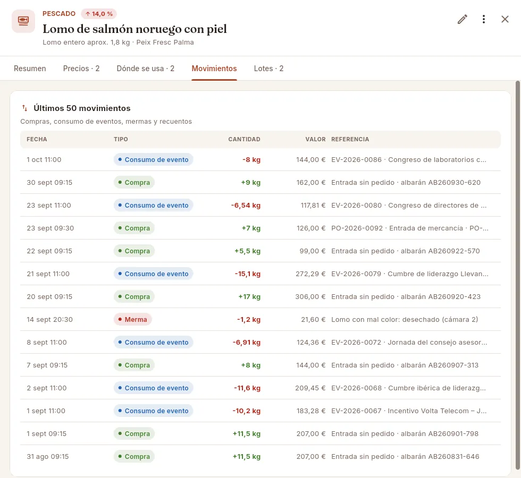Click the product title Lomo de salmón noruego
521x478 pixels.
click(x=135, y=29)
